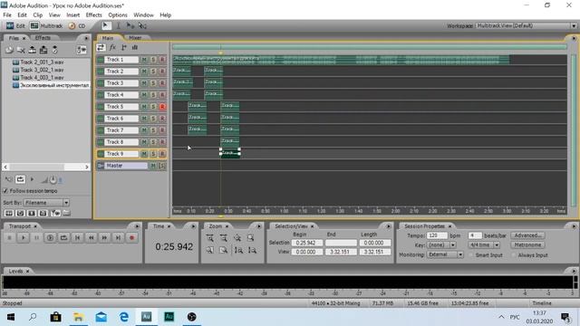The height and width of the screenshot is (326, 580).
Task: Click Play from Cursor to End circle button
Action: 50,237
